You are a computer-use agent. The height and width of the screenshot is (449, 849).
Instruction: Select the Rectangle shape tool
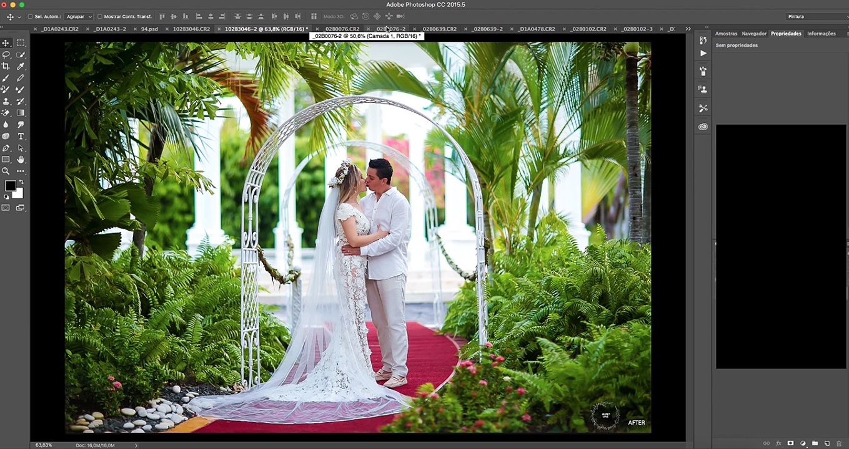pyautogui.click(x=6, y=160)
